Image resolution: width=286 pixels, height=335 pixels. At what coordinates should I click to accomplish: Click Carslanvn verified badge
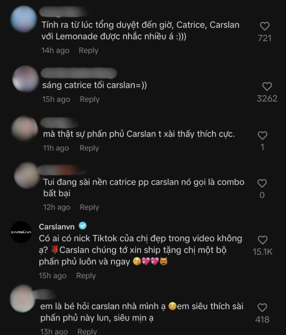pyautogui.click(x=82, y=226)
